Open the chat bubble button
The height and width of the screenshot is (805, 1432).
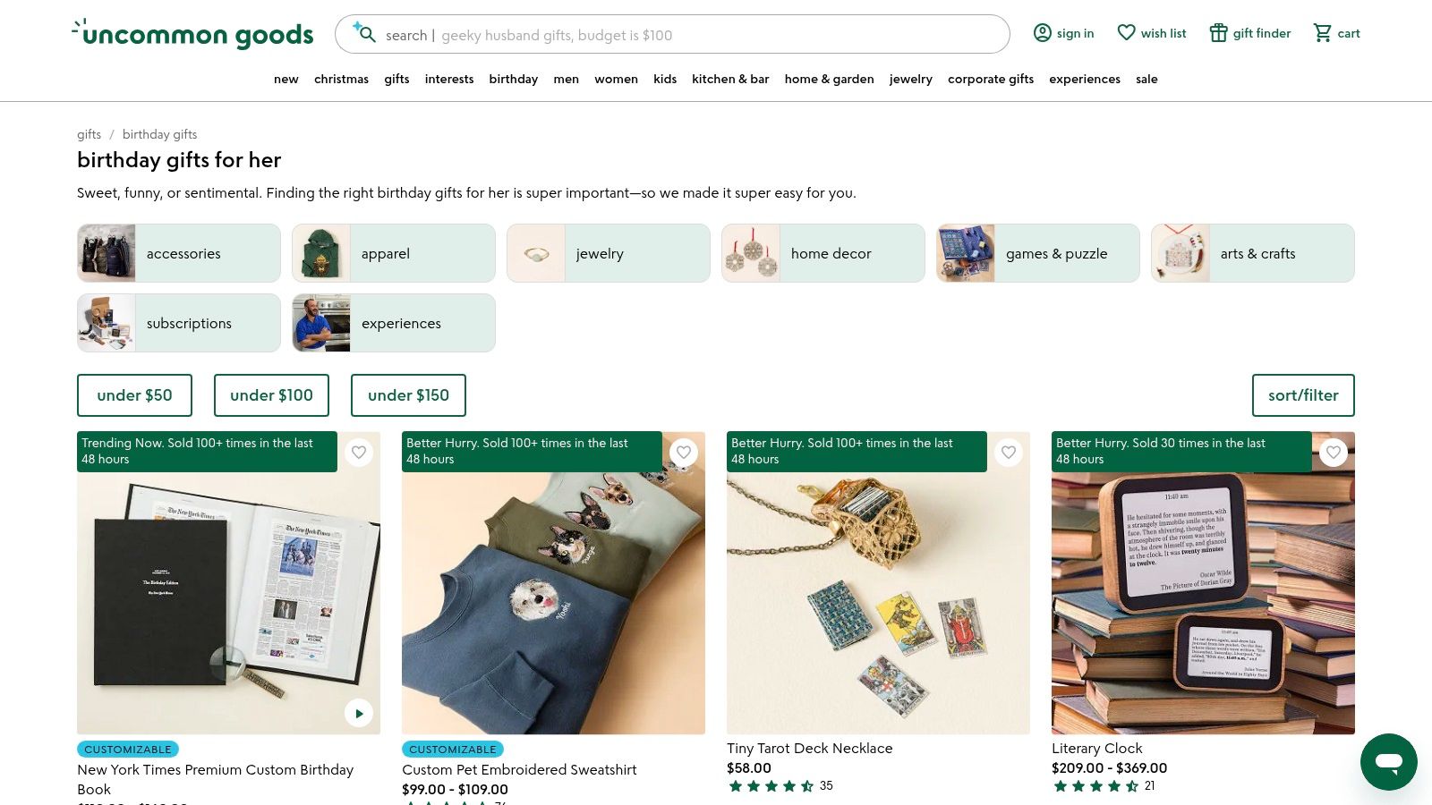(x=1388, y=762)
